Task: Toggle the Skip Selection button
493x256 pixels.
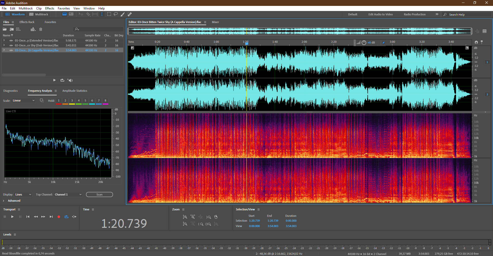Action: point(74,217)
